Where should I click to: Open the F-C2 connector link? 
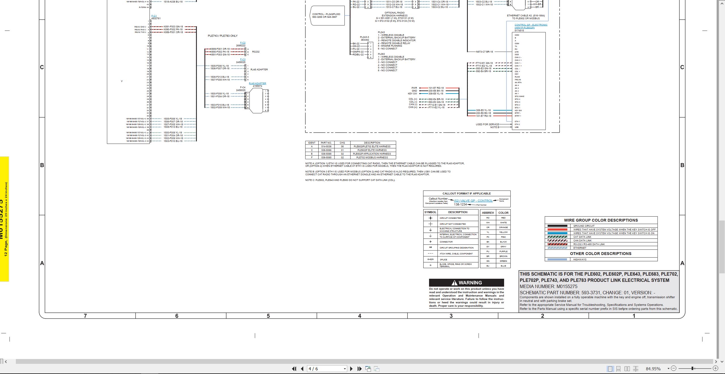pyautogui.click(x=243, y=43)
